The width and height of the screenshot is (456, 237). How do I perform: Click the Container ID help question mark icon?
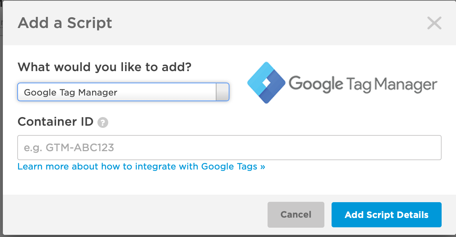[103, 123]
